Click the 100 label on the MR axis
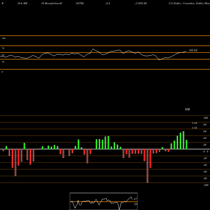This screenshot has width=210, height=210. [205, 118]
